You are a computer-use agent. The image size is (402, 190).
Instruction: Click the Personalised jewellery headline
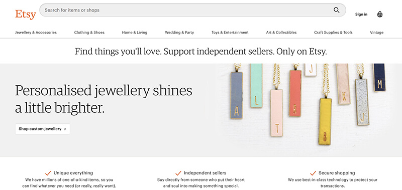(x=104, y=99)
